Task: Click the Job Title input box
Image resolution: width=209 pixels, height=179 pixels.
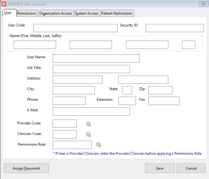Action: [x=91, y=69]
